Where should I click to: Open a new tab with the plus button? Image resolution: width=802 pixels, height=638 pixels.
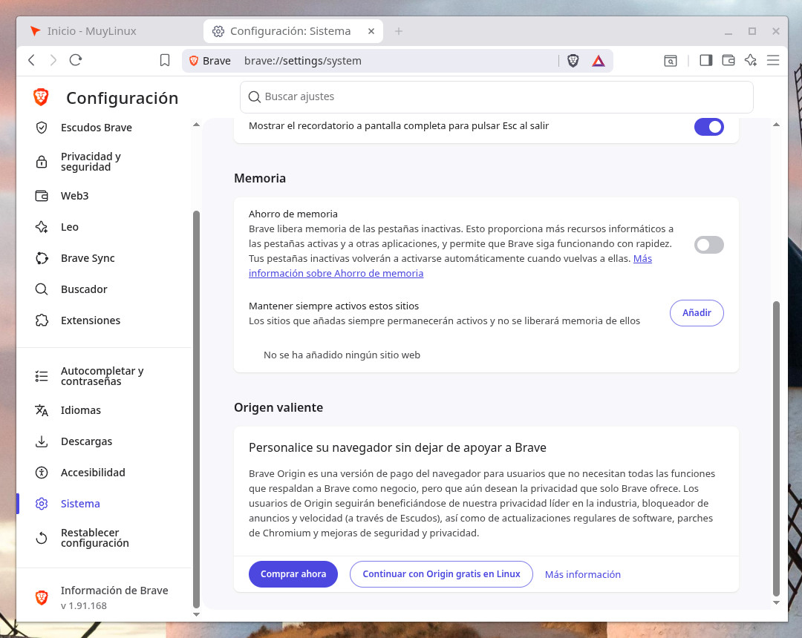click(x=399, y=31)
